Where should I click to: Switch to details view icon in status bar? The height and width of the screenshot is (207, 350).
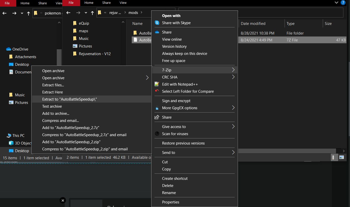pyautogui.click(x=335, y=157)
